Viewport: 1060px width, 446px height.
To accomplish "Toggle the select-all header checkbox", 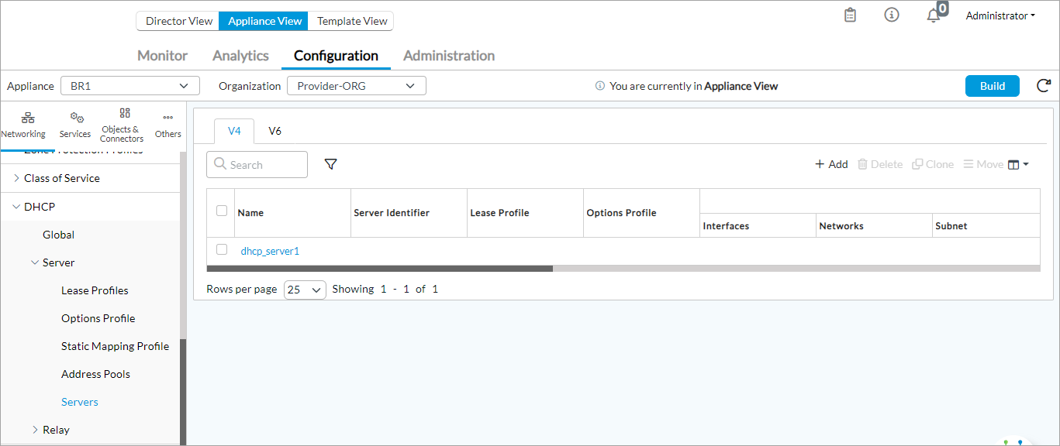I will coord(222,211).
